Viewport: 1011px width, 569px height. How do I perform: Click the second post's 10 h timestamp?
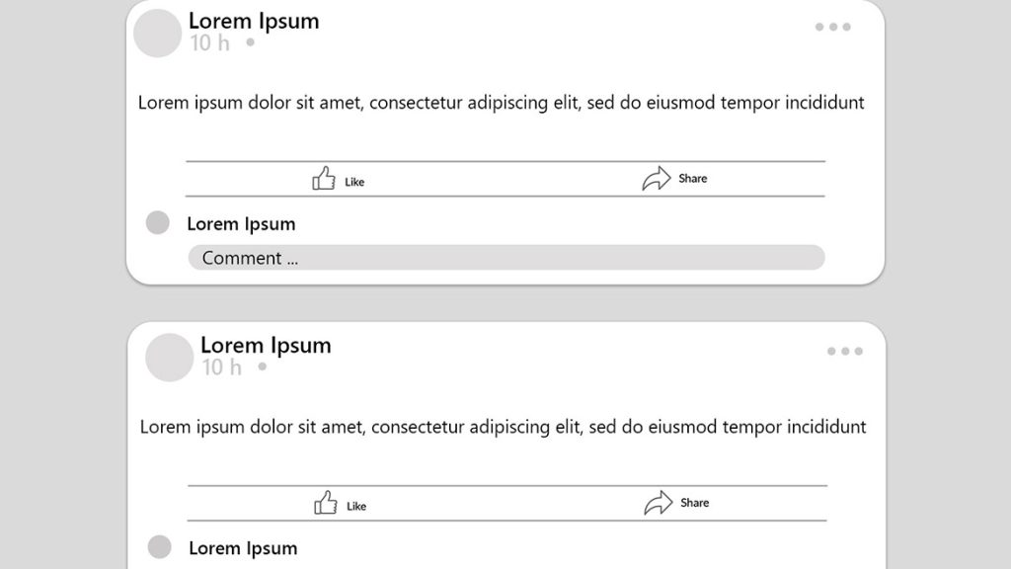tap(221, 367)
